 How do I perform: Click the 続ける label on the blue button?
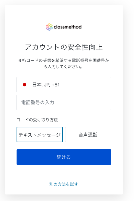pos(64,157)
